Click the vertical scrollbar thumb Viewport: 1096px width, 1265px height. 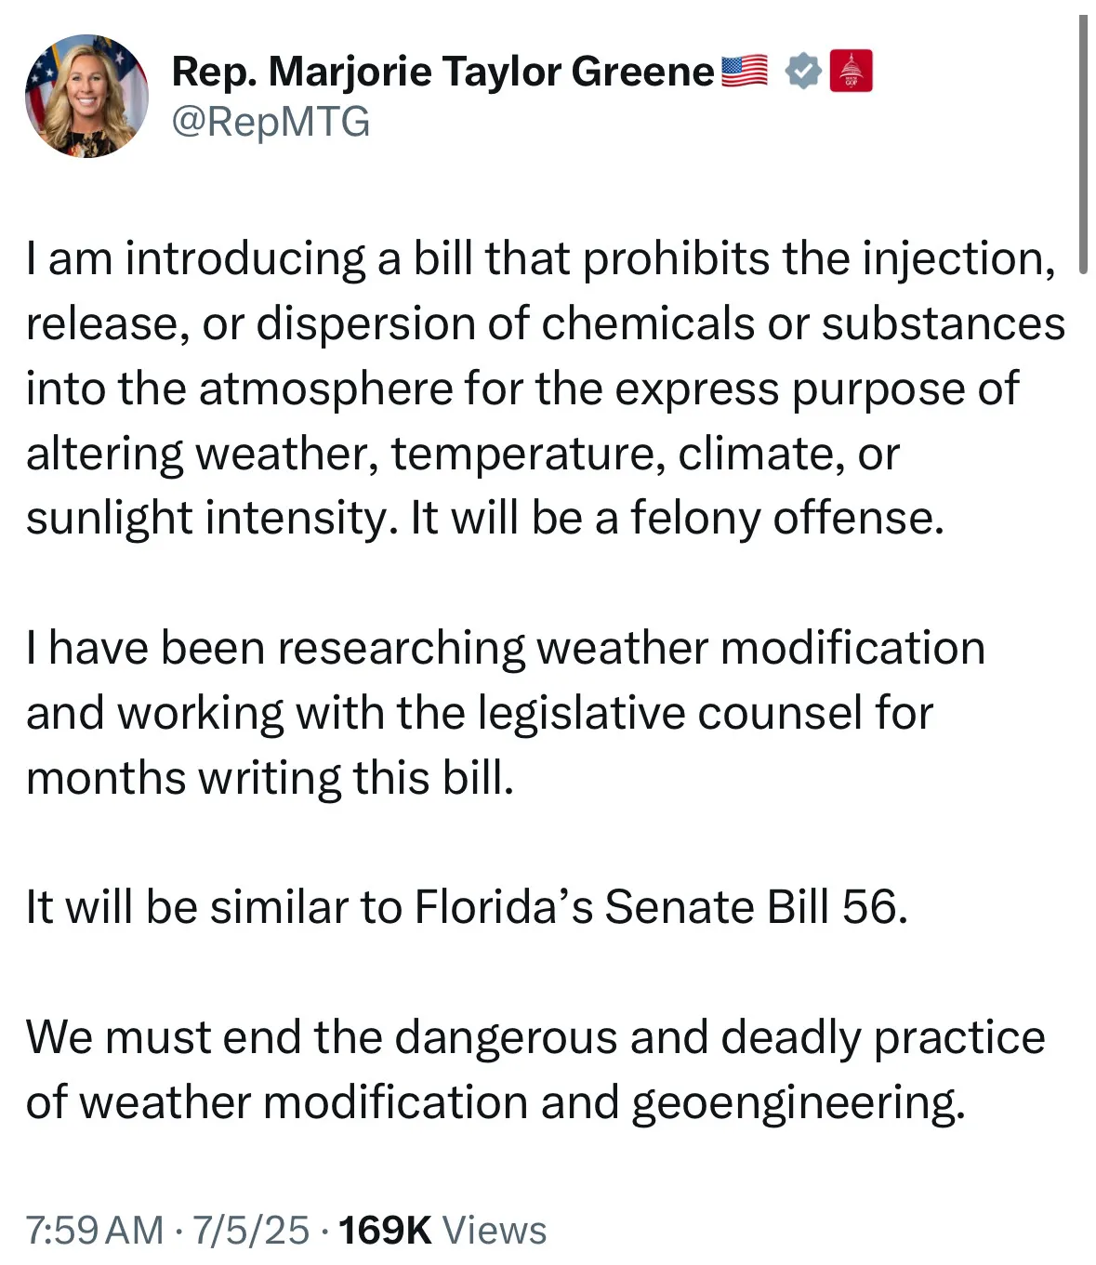click(1083, 145)
